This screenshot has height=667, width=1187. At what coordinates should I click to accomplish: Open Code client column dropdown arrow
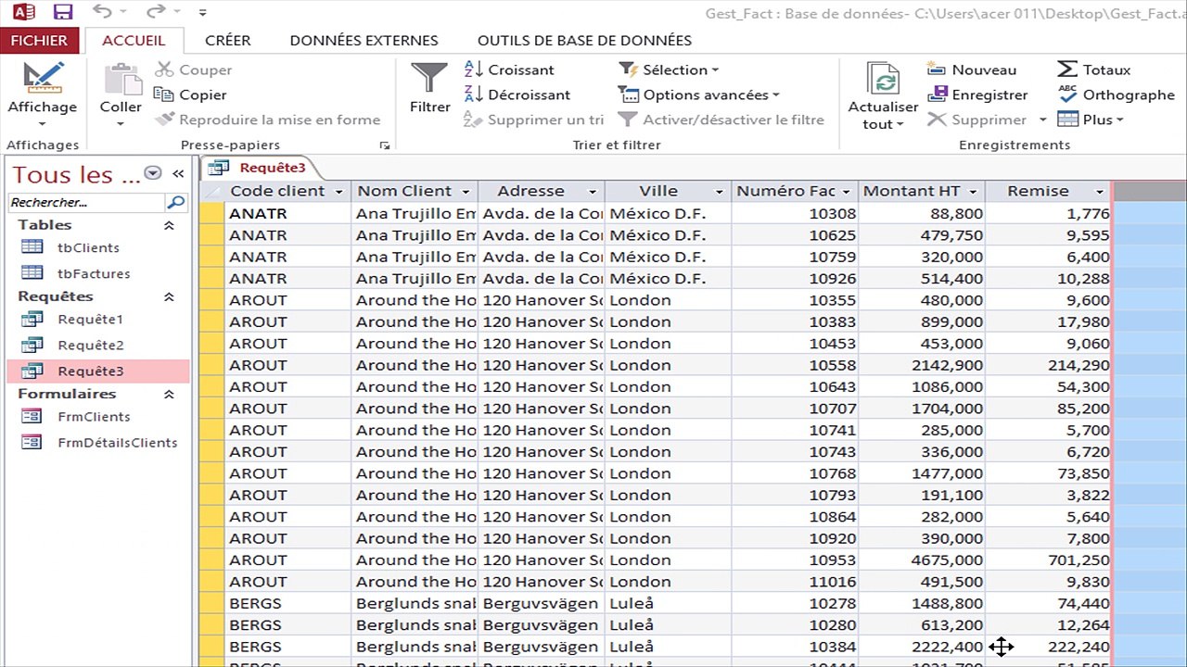(x=338, y=192)
